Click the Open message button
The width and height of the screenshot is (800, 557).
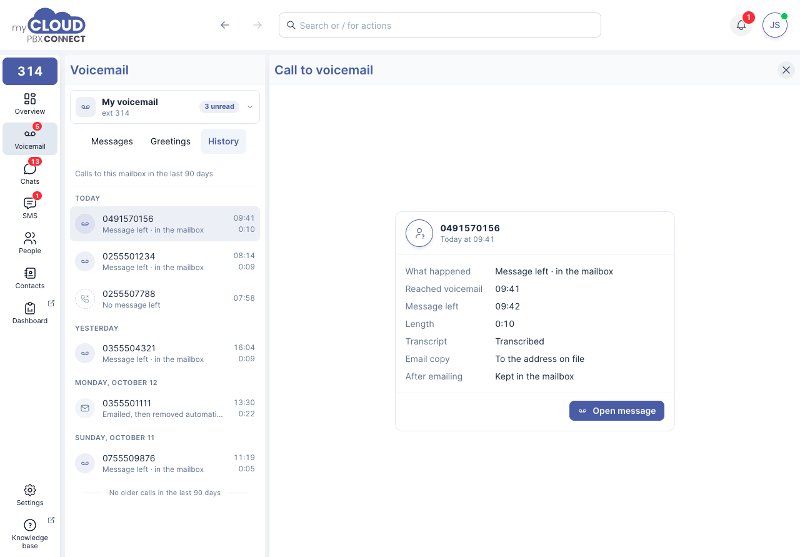(617, 411)
